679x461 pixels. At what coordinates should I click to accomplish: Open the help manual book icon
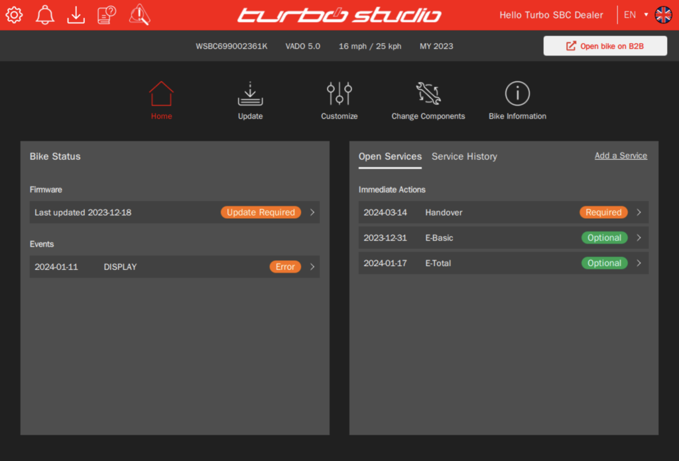[107, 14]
